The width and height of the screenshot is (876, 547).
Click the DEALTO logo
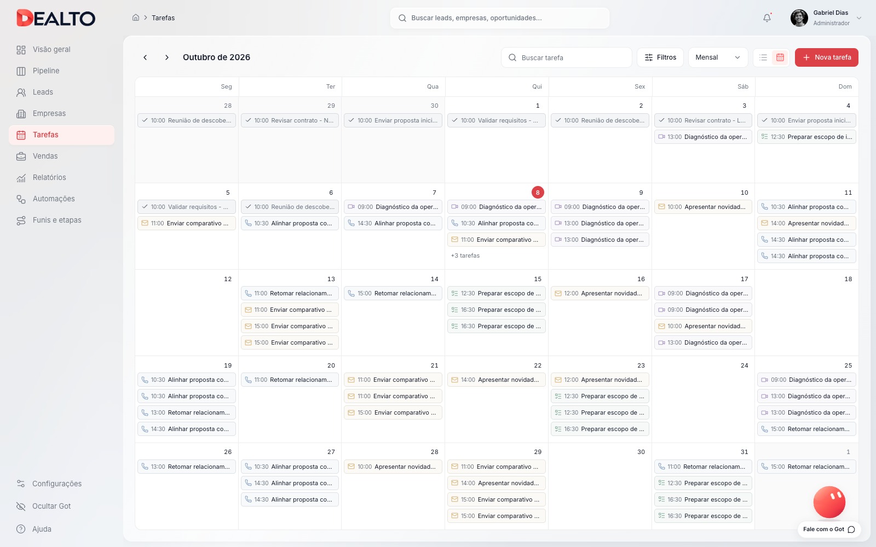coord(56,18)
